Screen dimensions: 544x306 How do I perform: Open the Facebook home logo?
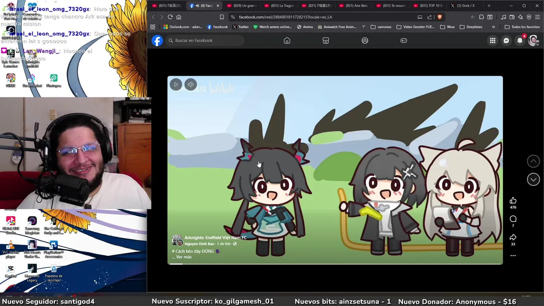click(x=157, y=40)
